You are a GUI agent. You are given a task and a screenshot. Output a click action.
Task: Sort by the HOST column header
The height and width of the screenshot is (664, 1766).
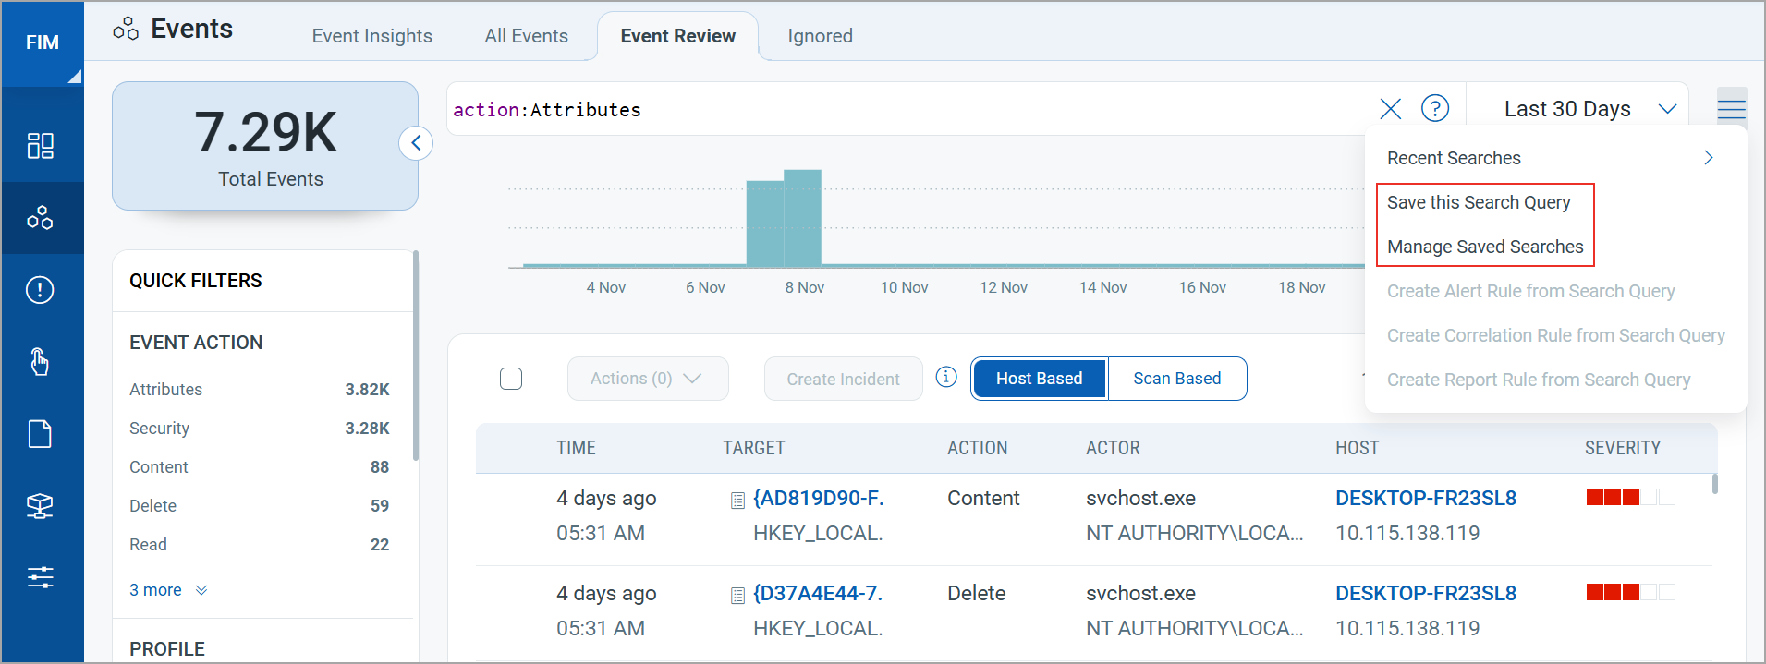pos(1357,448)
